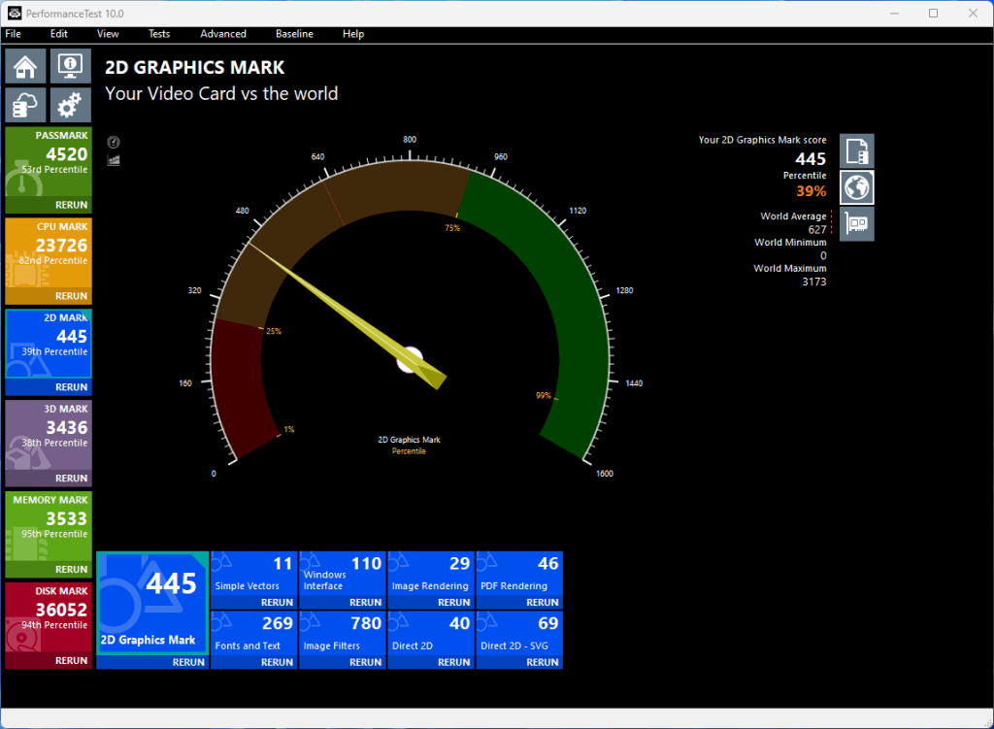The height and width of the screenshot is (729, 994).
Task: Select the PDF Rendering result tile
Action: coord(520,575)
